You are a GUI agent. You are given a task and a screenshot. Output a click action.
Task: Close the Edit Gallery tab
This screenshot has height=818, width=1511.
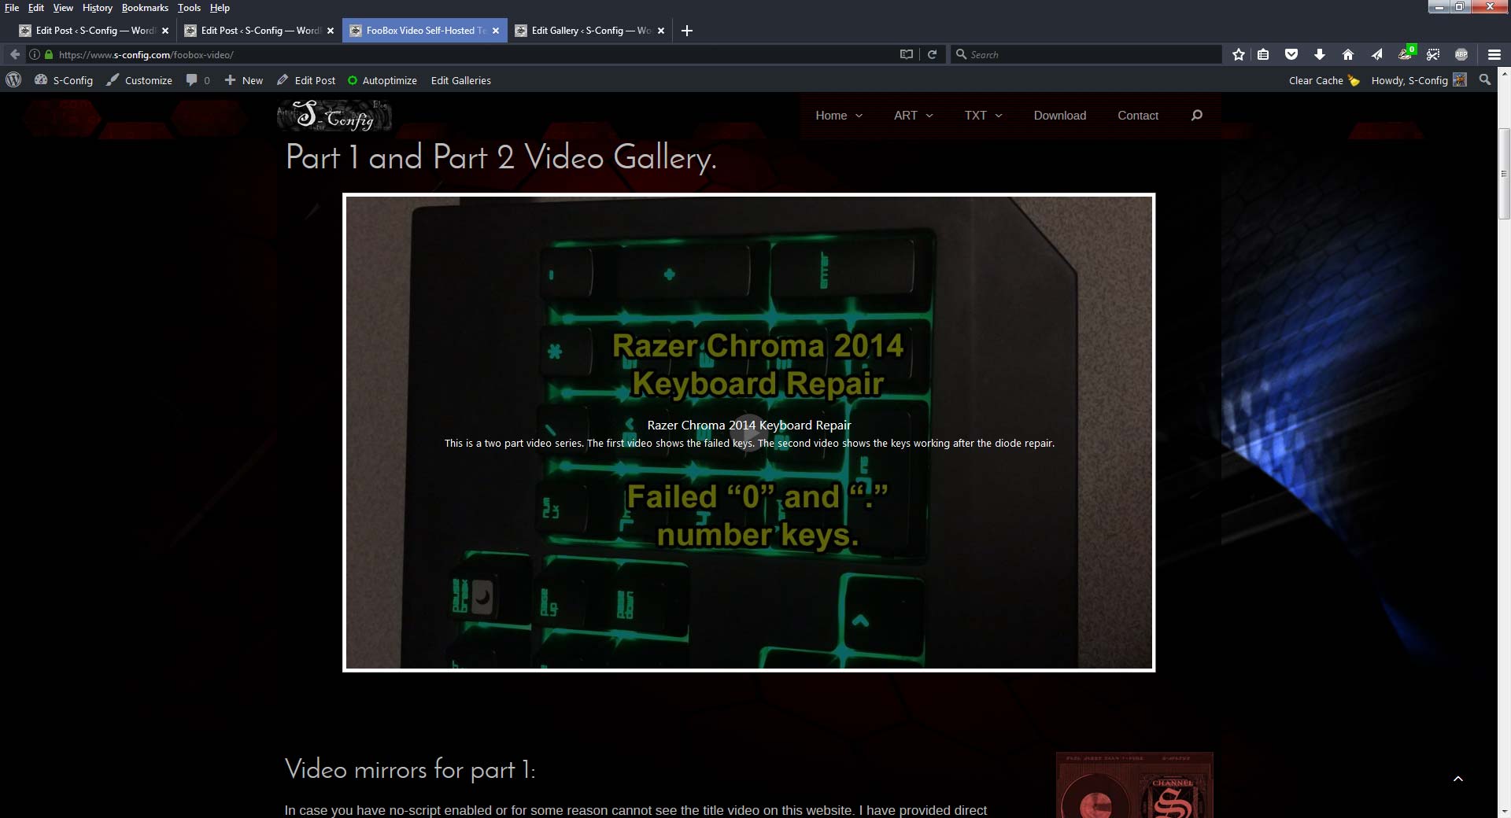point(661,31)
